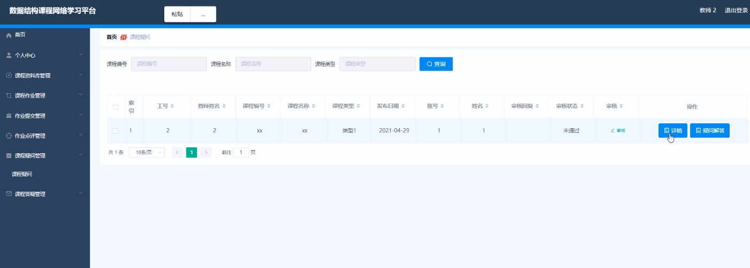Sort by 课程类型 column arrows

[x=358, y=106]
